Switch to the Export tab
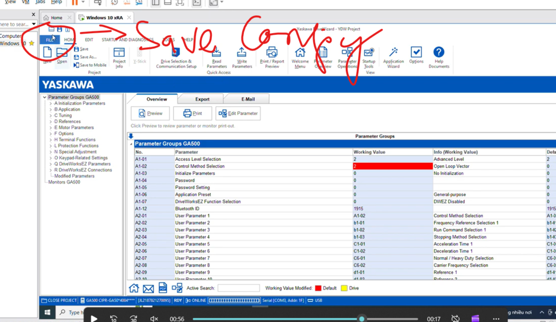Viewport: 556px width, 322px height. 202,99
